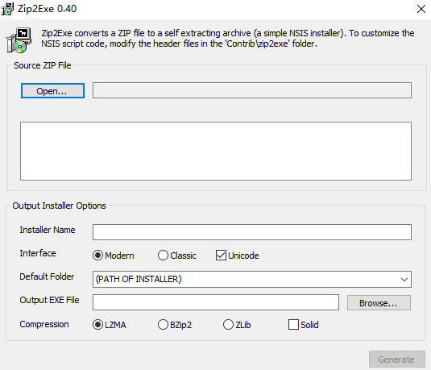Click the Zip2Exe title bar icon
431x370 pixels.
tap(7, 9)
